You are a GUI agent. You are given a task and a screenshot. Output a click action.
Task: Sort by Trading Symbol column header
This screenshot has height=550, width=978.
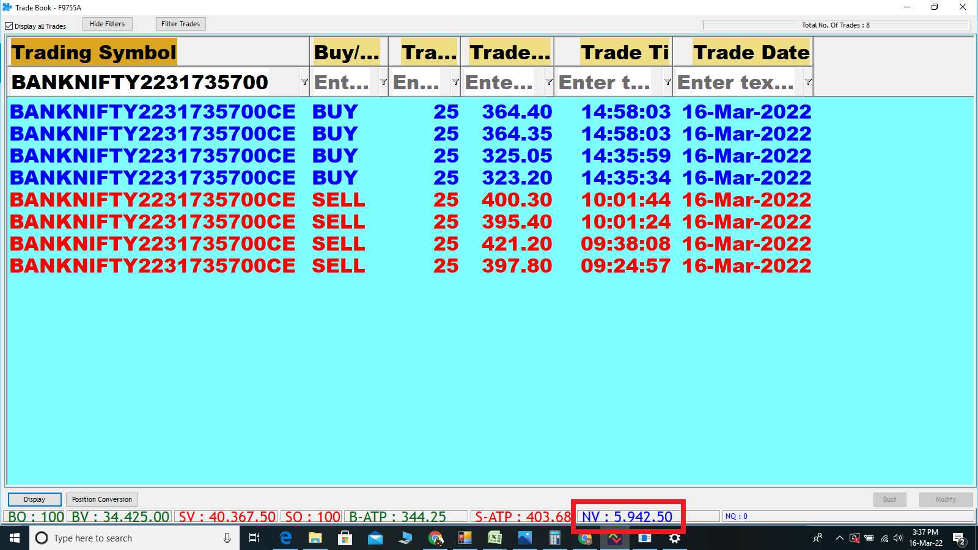pyautogui.click(x=94, y=53)
